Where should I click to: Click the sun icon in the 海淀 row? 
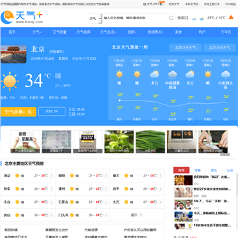coord(17,176)
